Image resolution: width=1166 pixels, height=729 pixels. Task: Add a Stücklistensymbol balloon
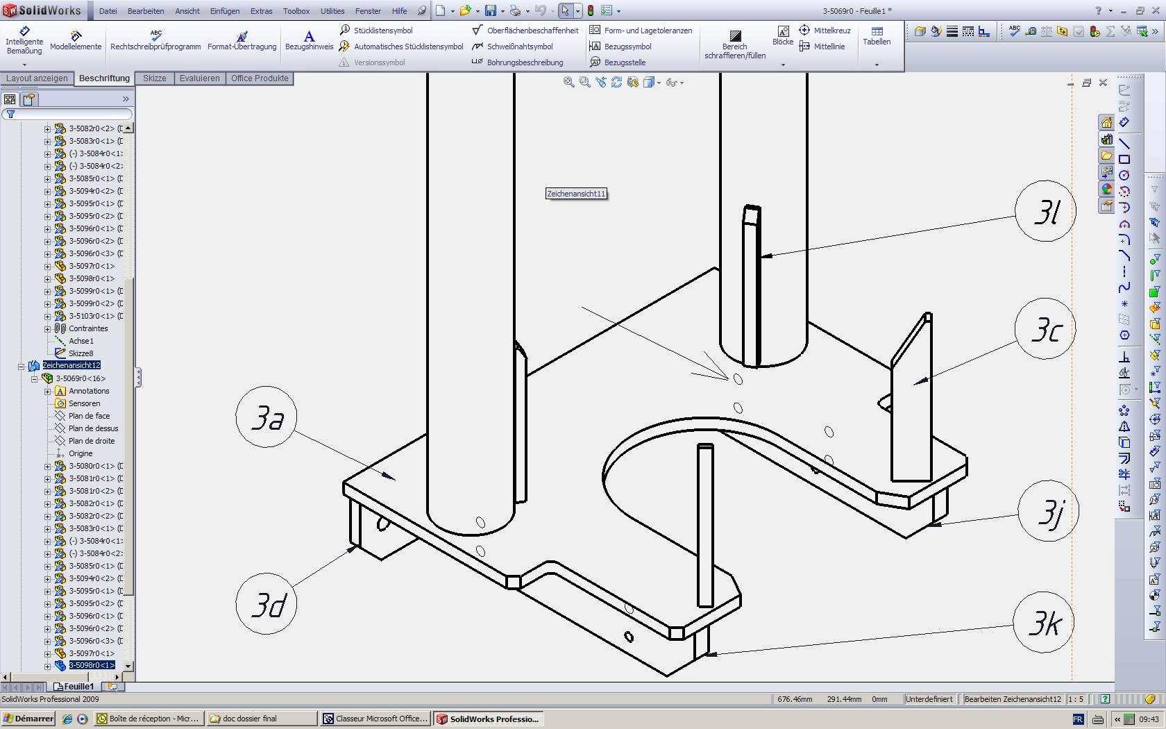[x=375, y=31]
